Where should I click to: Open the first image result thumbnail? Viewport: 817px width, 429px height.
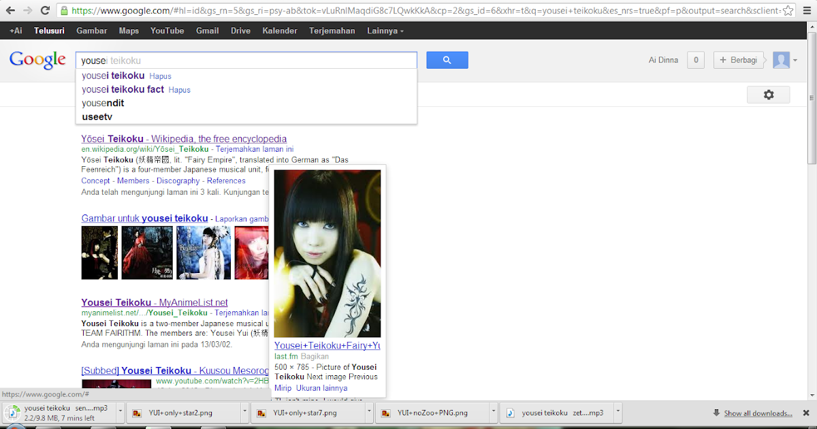pos(99,253)
